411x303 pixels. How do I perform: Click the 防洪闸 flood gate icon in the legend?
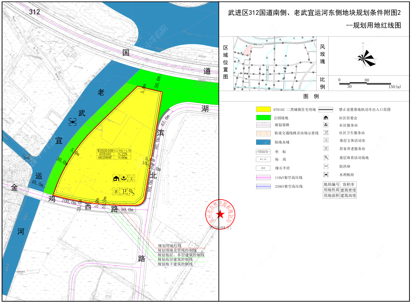tap(326, 166)
